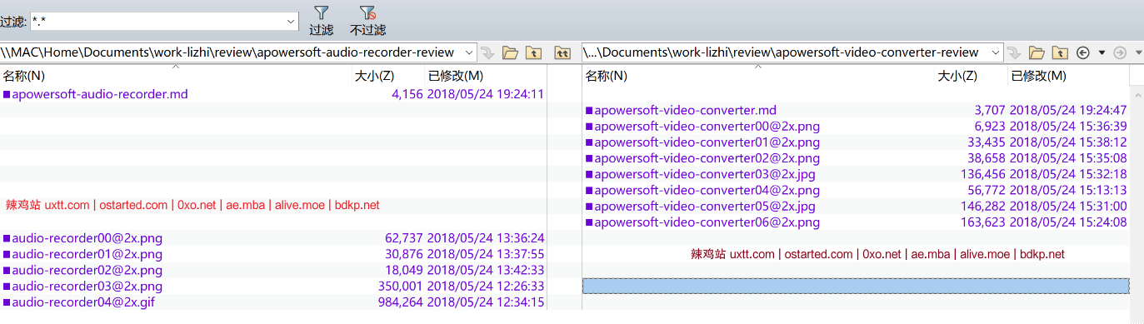Click the highlighted blue row in right pane

pyautogui.click(x=856, y=286)
